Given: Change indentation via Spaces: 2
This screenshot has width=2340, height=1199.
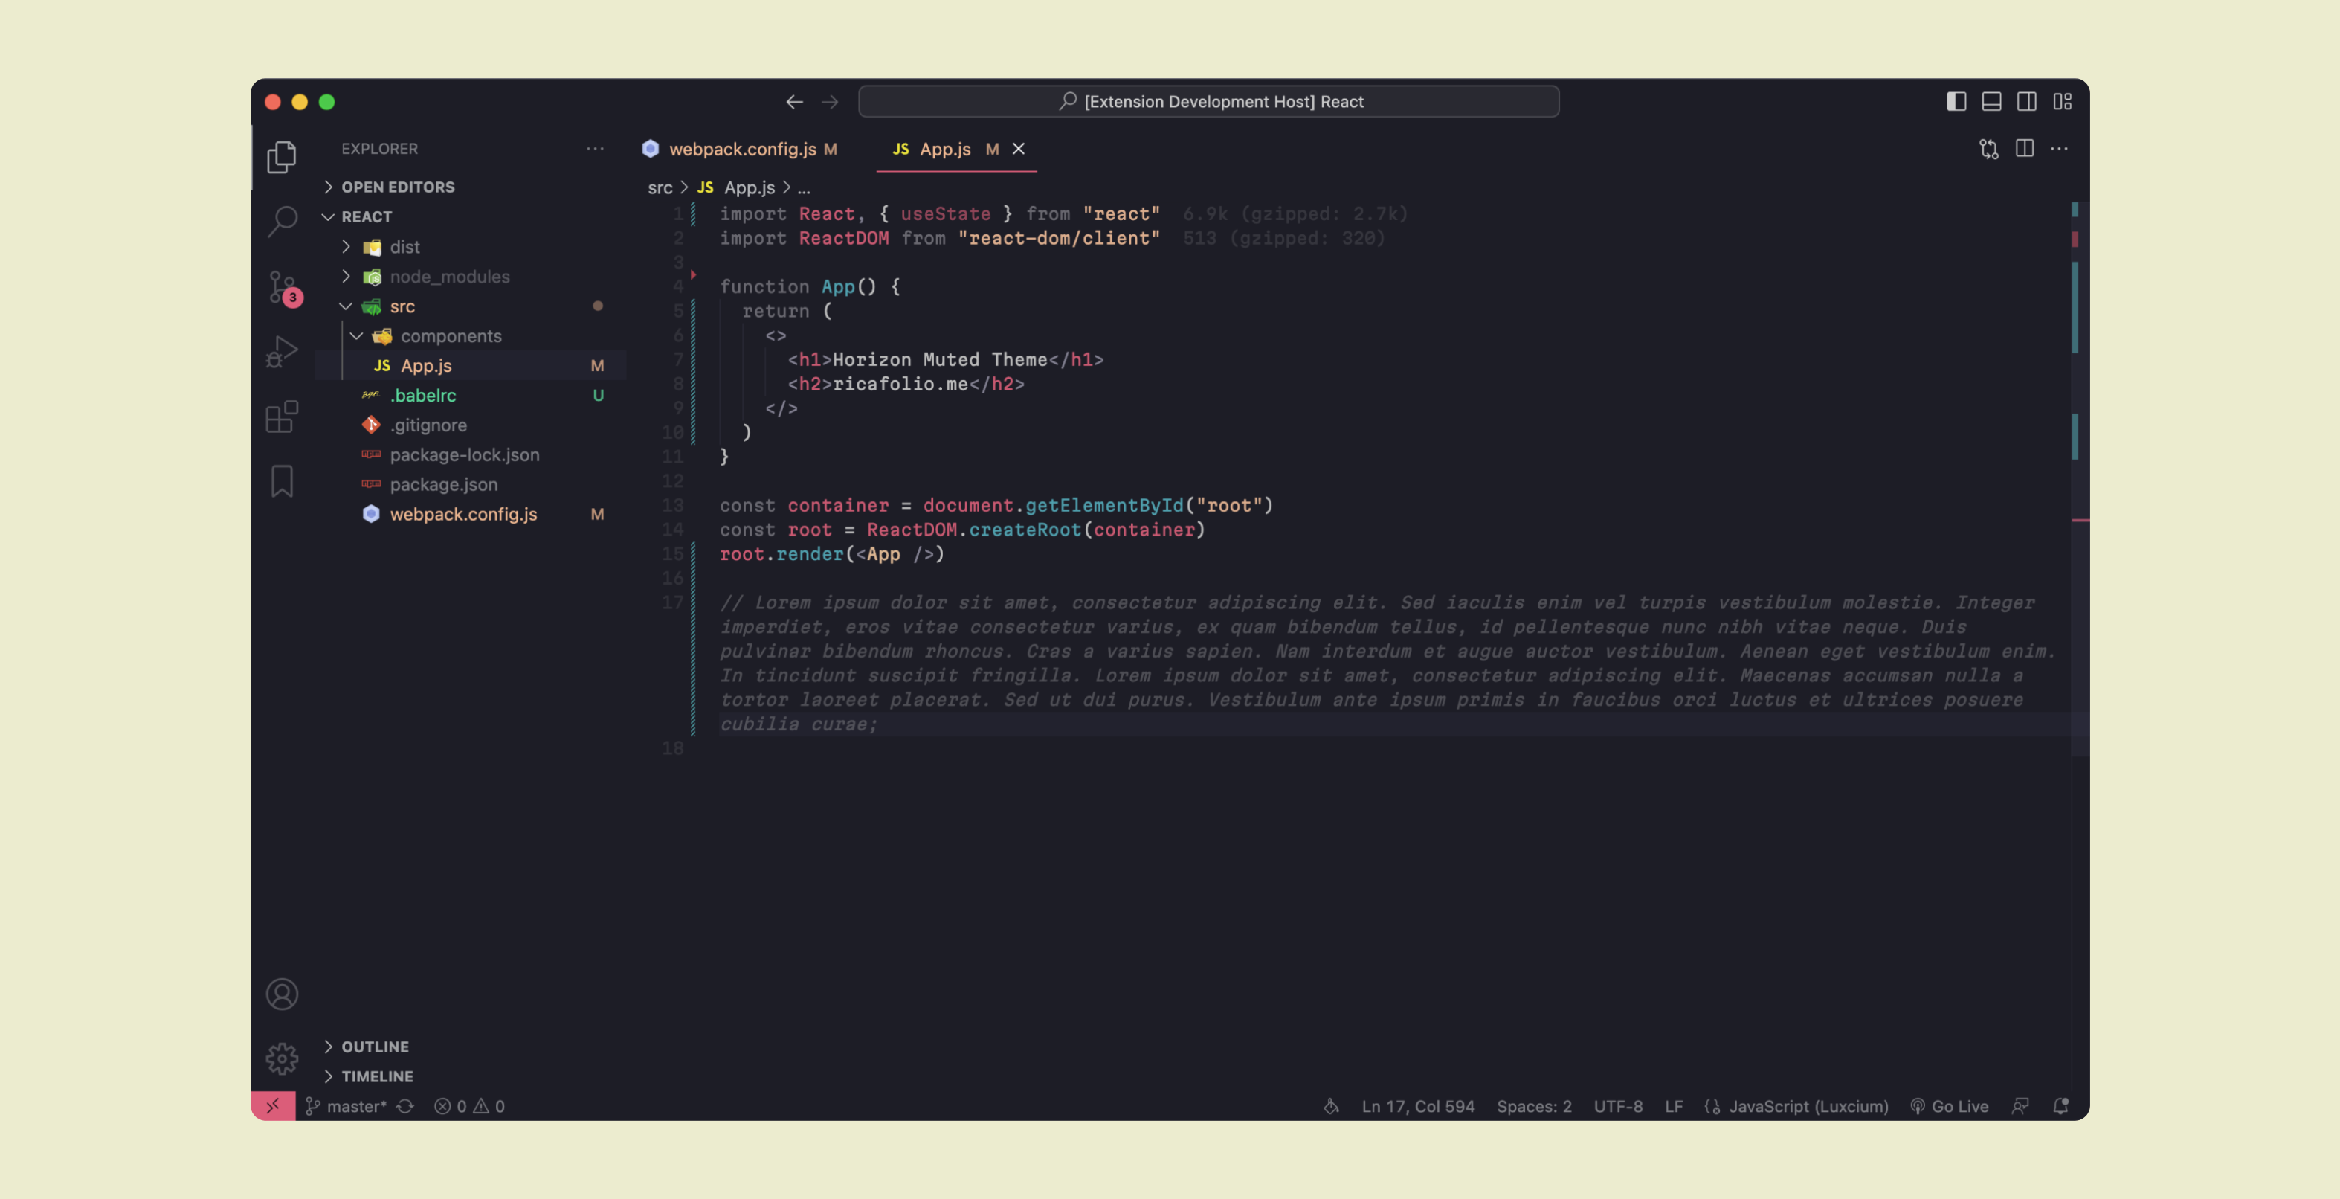Looking at the screenshot, I should [1533, 1106].
